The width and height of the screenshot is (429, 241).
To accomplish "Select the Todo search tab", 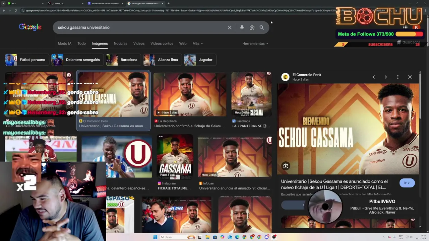I will 81,44.
